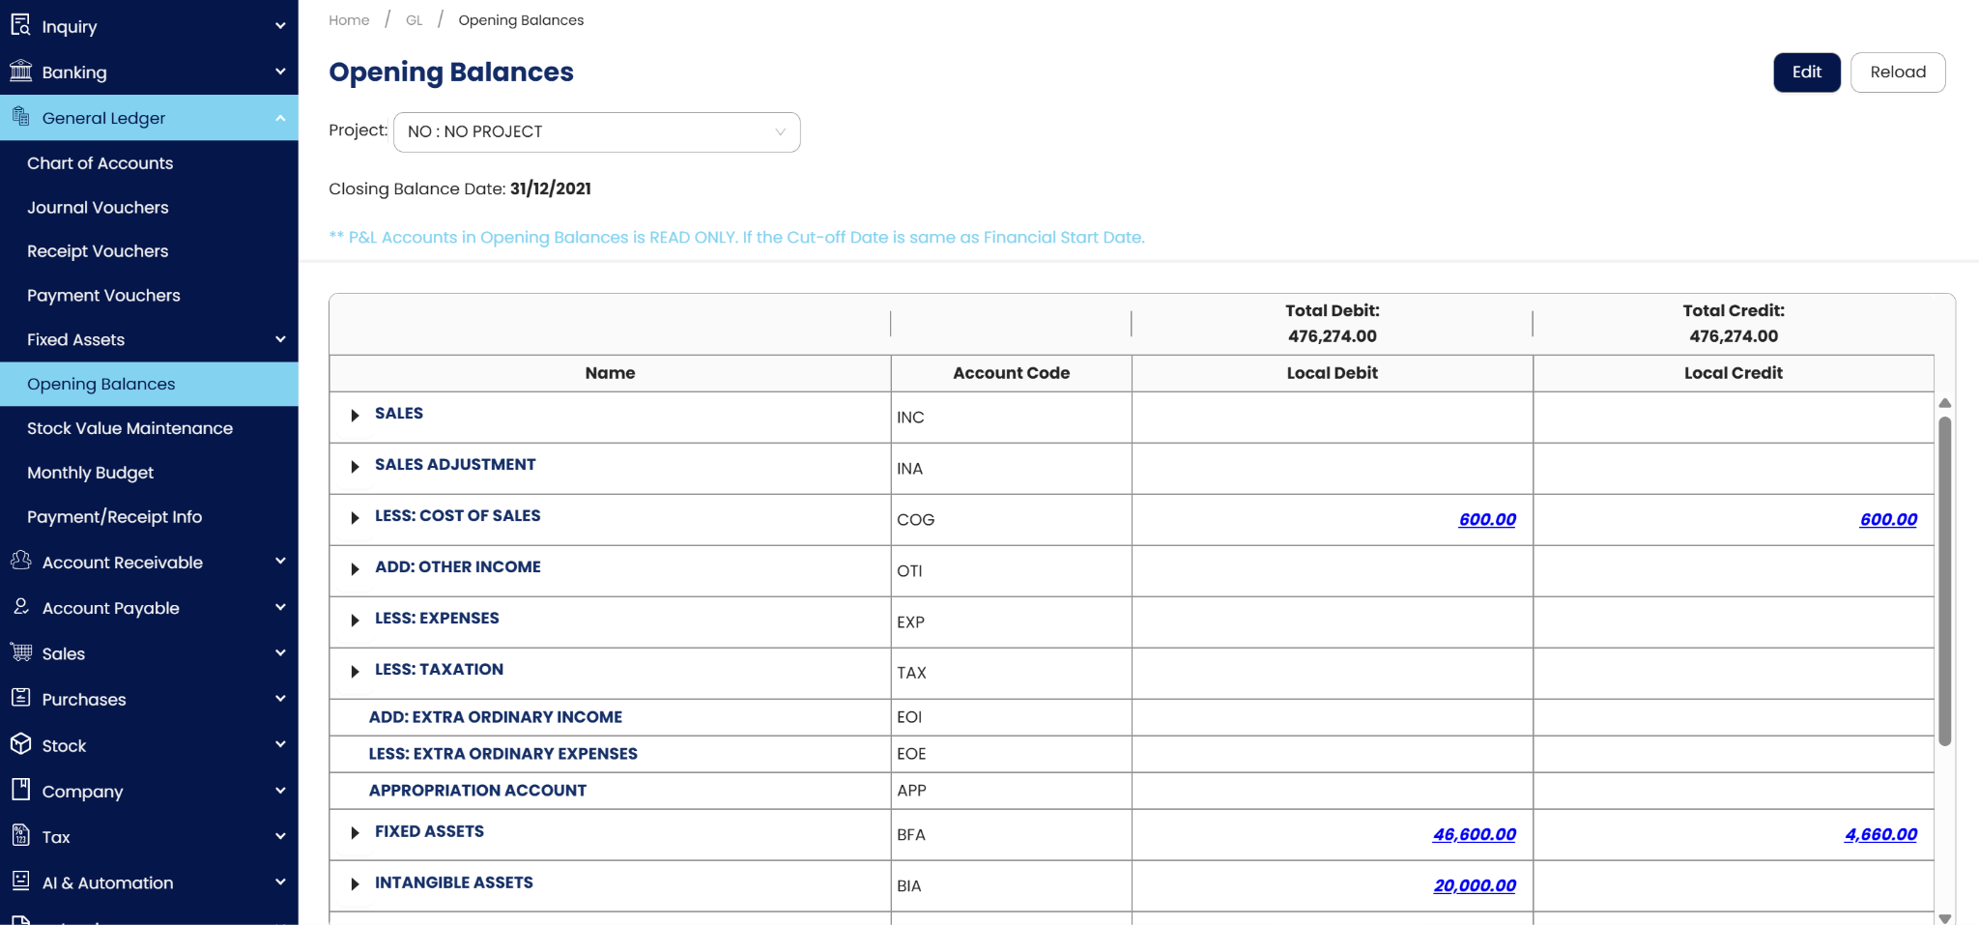Click the AI & Automation icon
1979x925 pixels.
[20, 882]
